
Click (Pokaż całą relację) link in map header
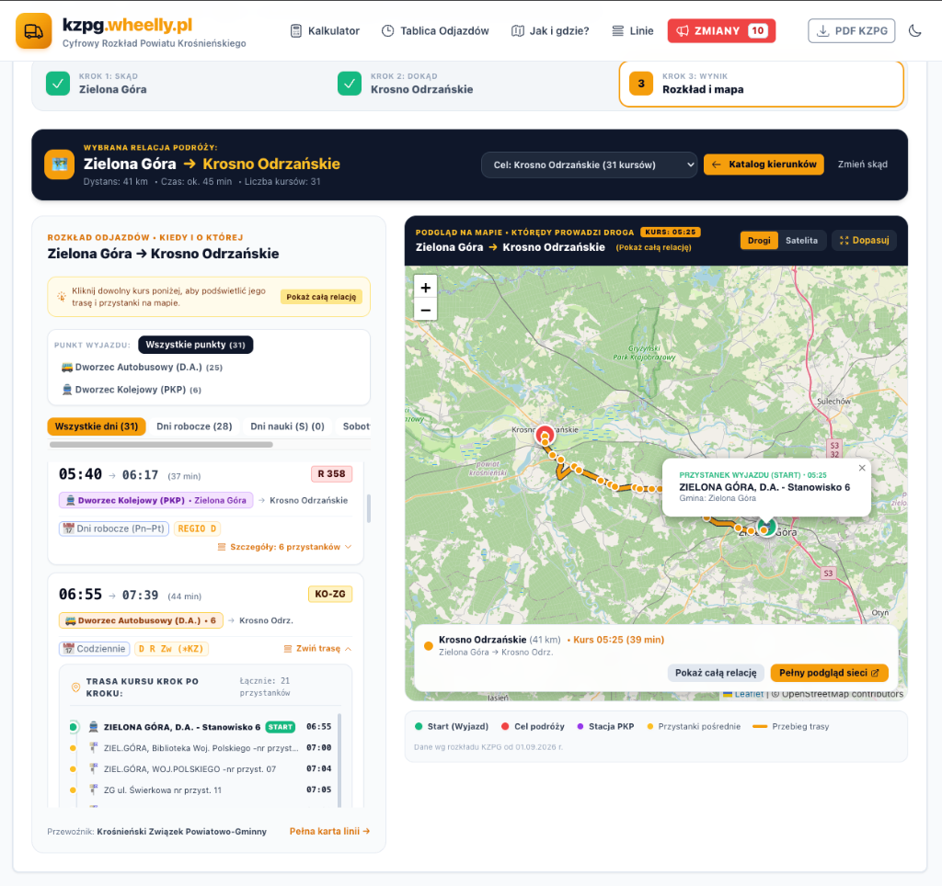tap(654, 247)
